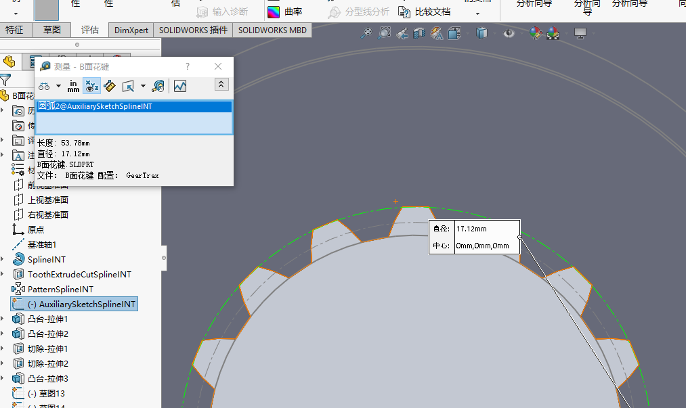Expand the 切除-拉伸1 node
The image size is (686, 408).
coord(3,348)
